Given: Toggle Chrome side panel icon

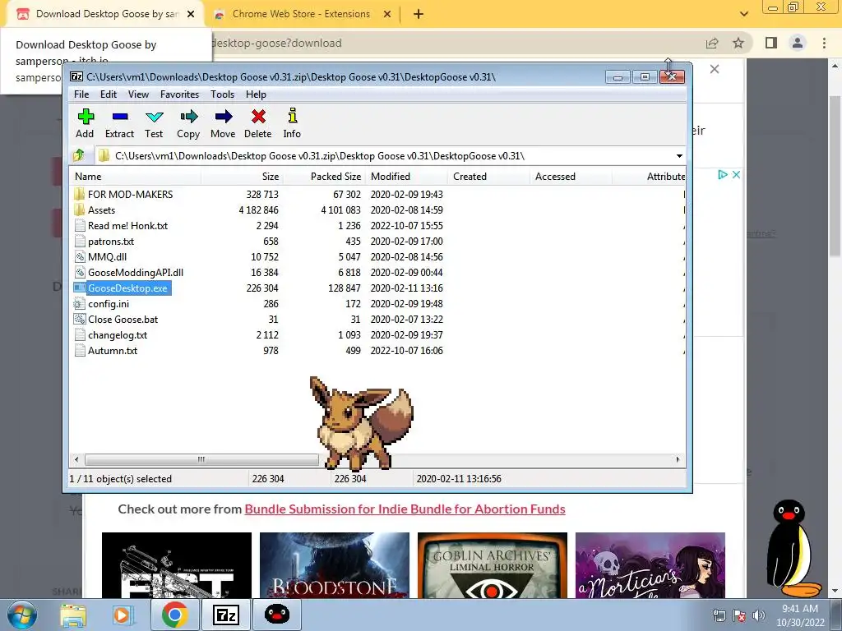Looking at the screenshot, I should (771, 43).
